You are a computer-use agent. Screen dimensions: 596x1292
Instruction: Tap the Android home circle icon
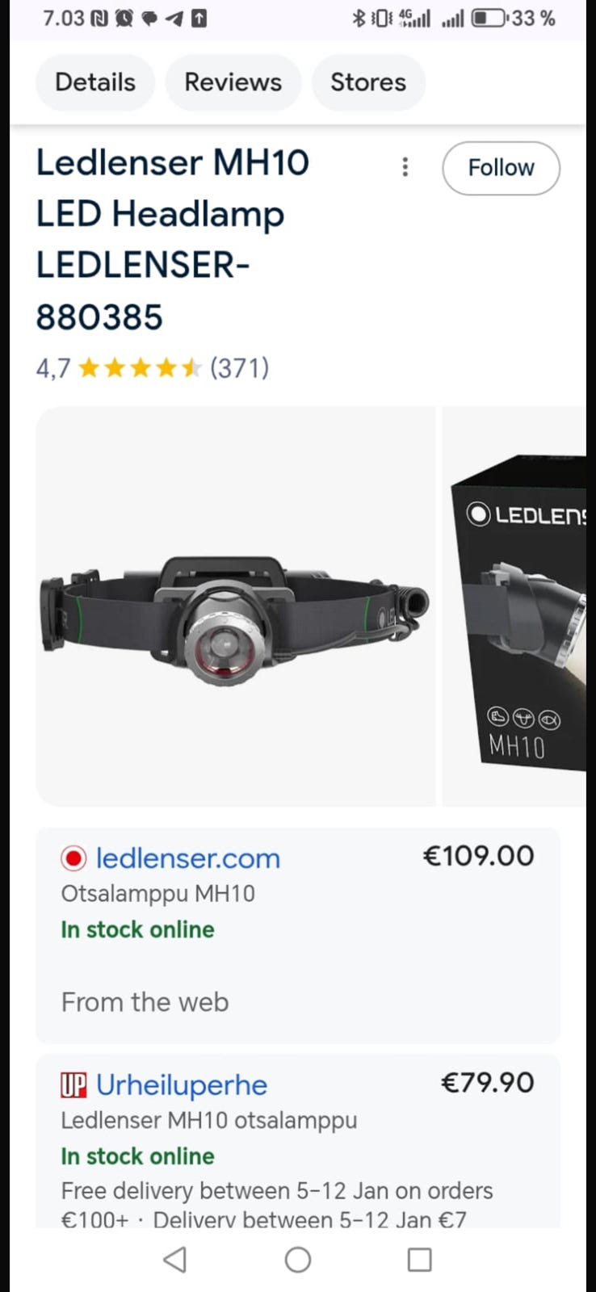tap(298, 1260)
